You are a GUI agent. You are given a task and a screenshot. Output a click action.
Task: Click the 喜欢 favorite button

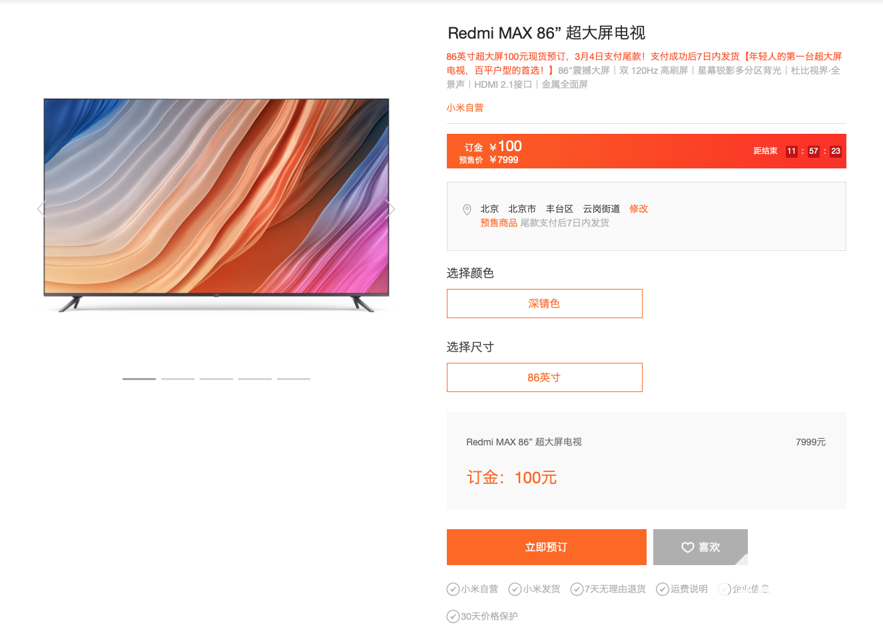pos(701,547)
